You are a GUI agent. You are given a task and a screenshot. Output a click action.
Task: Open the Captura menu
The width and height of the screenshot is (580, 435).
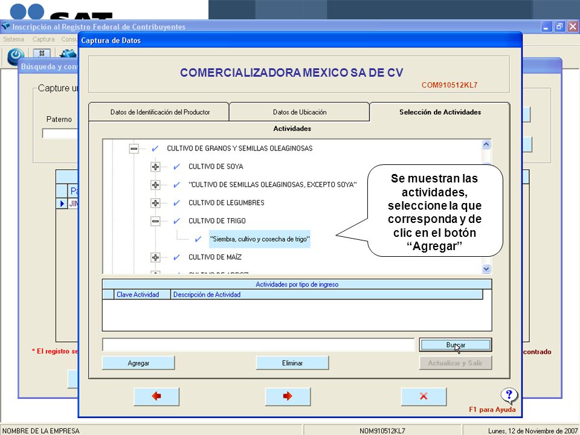tap(43, 39)
